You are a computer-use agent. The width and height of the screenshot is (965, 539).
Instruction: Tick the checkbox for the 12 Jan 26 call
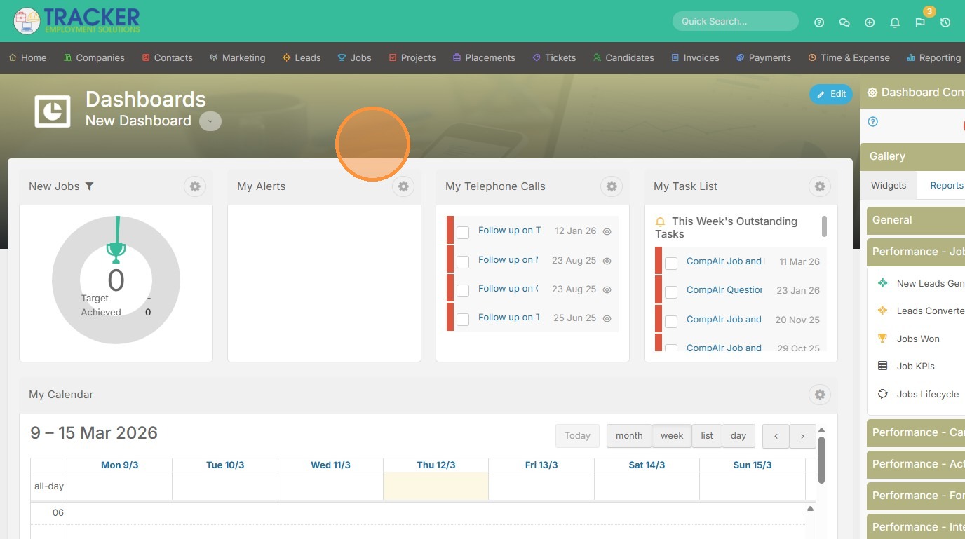point(463,233)
